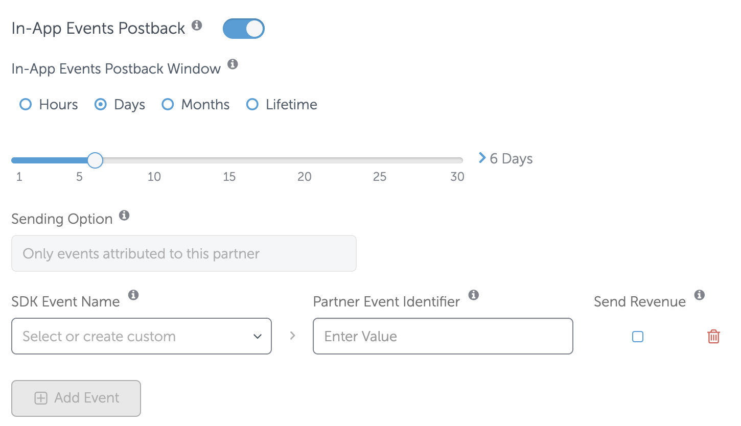Select the Hours radio option

pyautogui.click(x=26, y=105)
